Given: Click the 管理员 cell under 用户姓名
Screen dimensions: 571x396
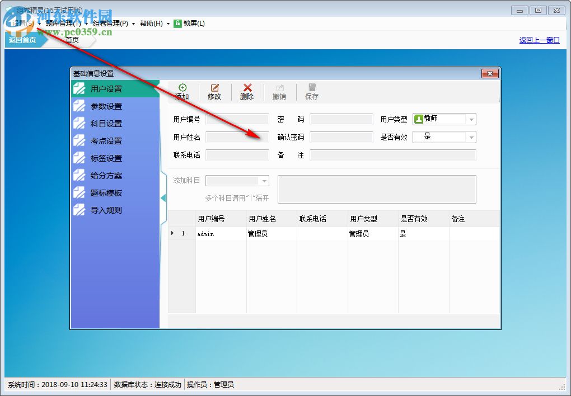Looking at the screenshot, I should (x=272, y=234).
